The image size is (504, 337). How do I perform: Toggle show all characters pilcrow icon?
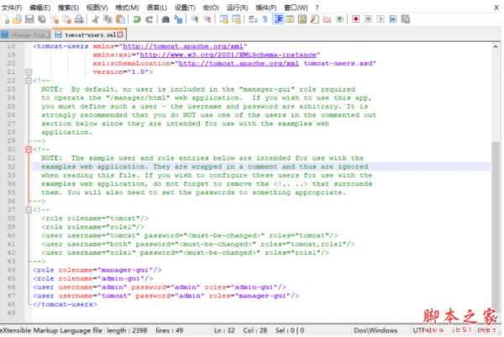point(263,18)
